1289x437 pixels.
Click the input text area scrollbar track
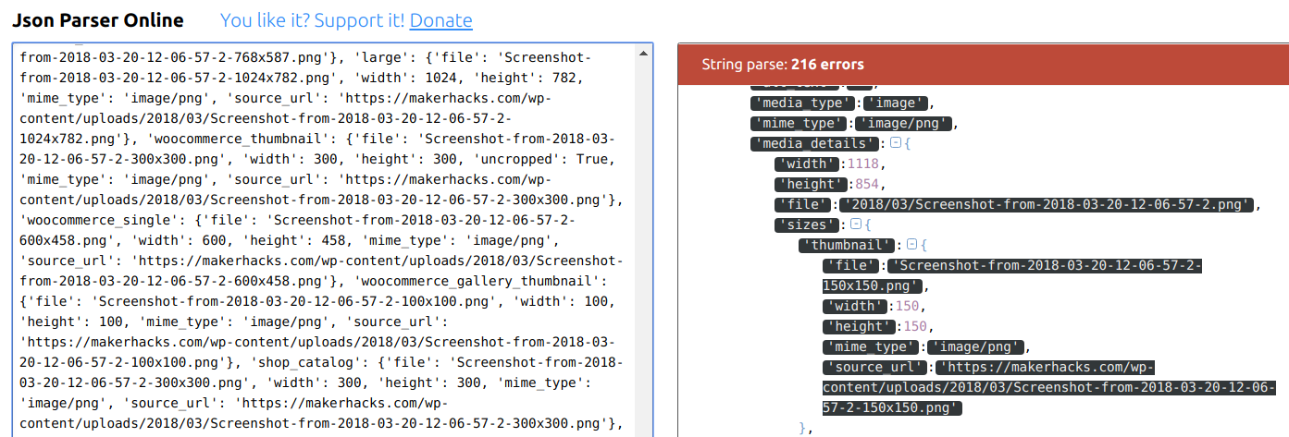pyautogui.click(x=644, y=249)
